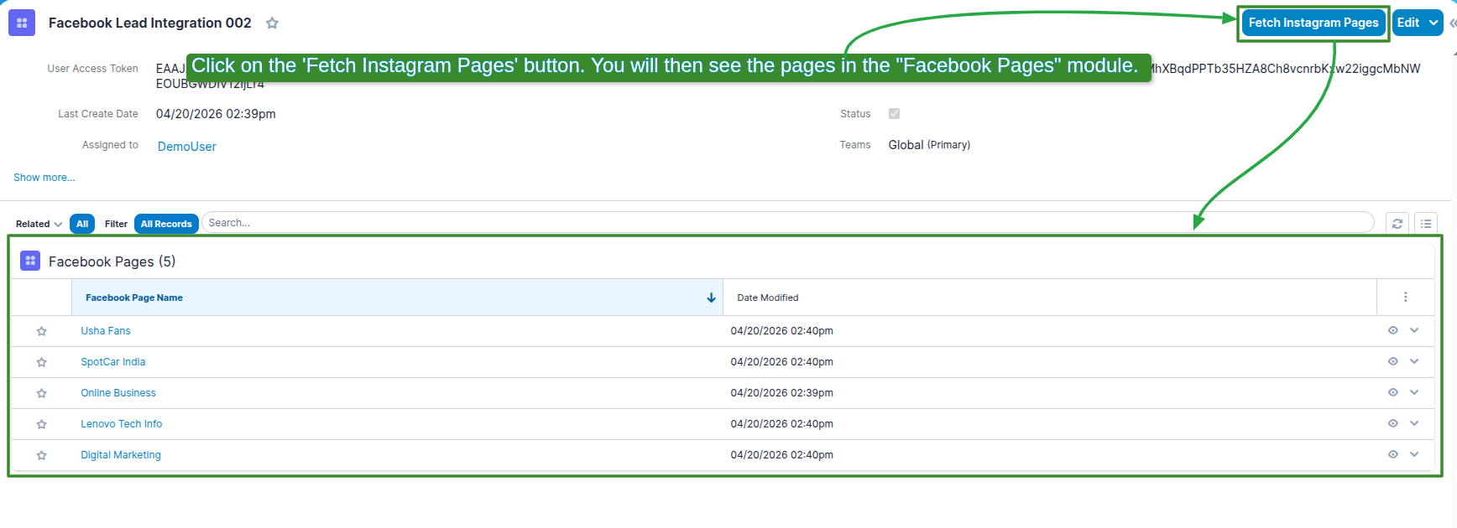Click the Usha Fans date 04/20/2026 02:40pm
Screen dimensions: 1457x528
click(x=782, y=331)
